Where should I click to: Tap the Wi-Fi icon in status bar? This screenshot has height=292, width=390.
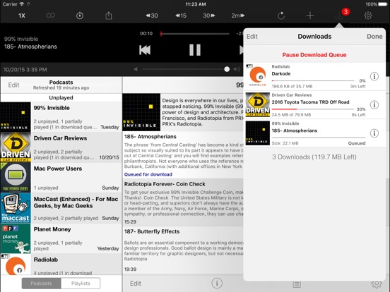22,4
